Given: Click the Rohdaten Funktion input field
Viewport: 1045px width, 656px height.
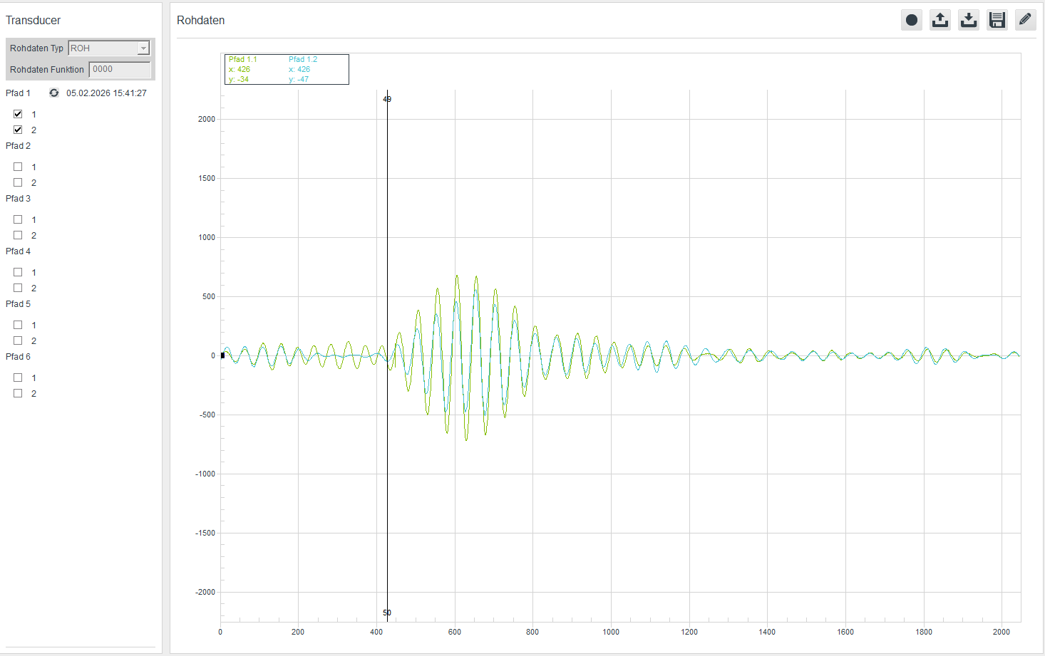Looking at the screenshot, I should pos(119,69).
